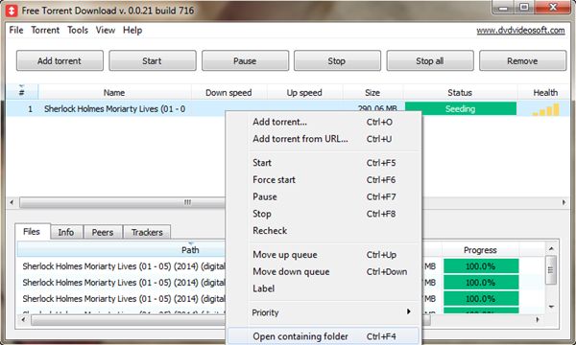Sort by Name column header
Screen dimensions: 576x345
(x=114, y=92)
